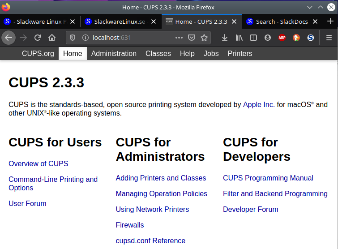Reload the current page
The image size is (338, 249).
click(38, 38)
